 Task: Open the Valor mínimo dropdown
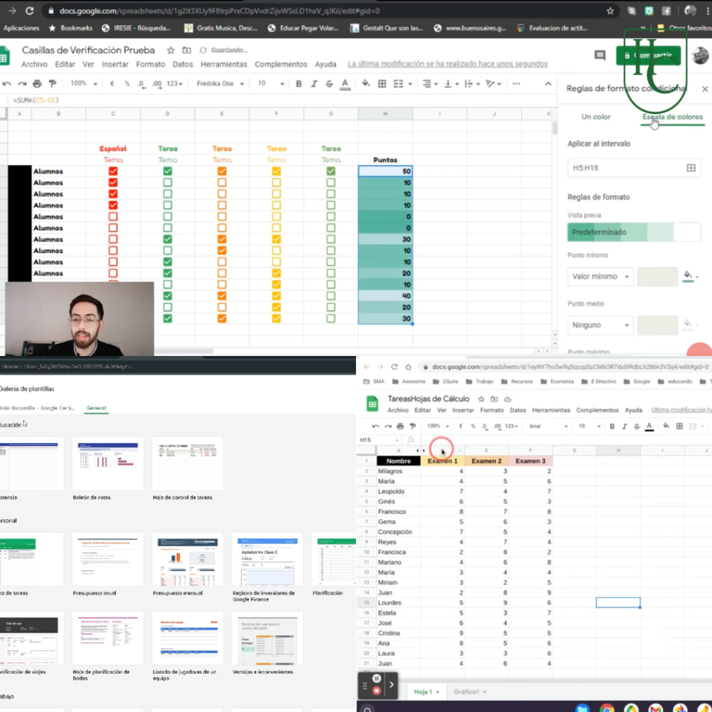600,277
